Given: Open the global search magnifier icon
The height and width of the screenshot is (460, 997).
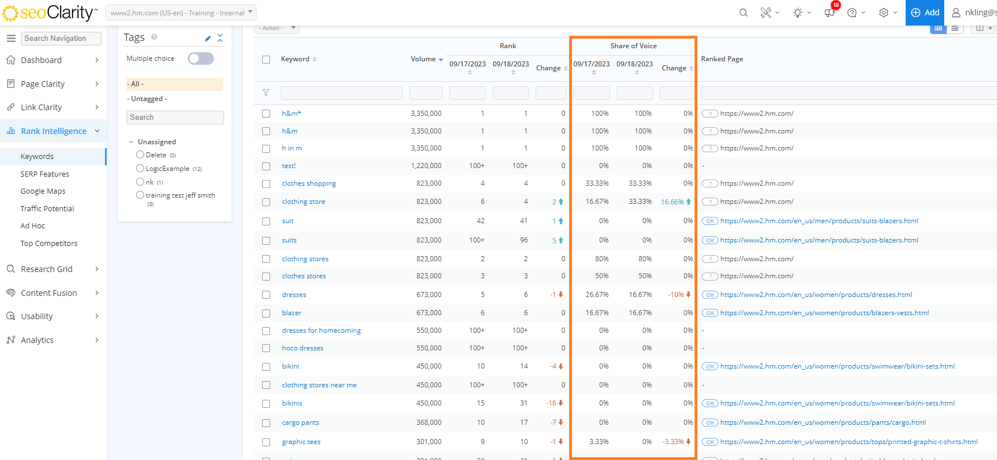Looking at the screenshot, I should 743,12.
